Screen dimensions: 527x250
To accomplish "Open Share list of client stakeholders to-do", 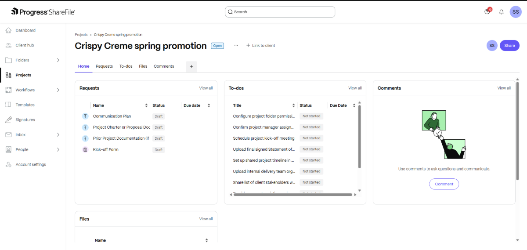I will 263,182.
